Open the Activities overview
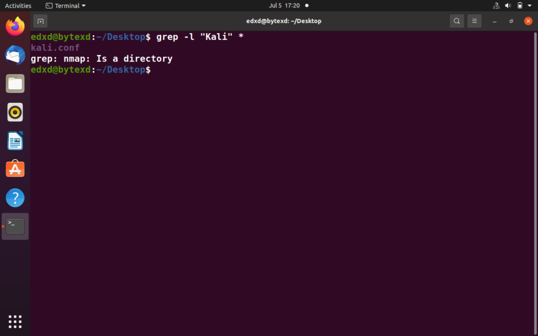Viewport: 538px width, 336px height. [x=17, y=6]
